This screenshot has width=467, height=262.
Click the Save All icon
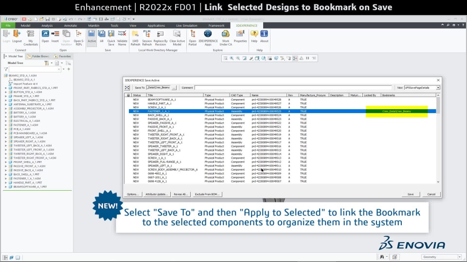(102, 34)
